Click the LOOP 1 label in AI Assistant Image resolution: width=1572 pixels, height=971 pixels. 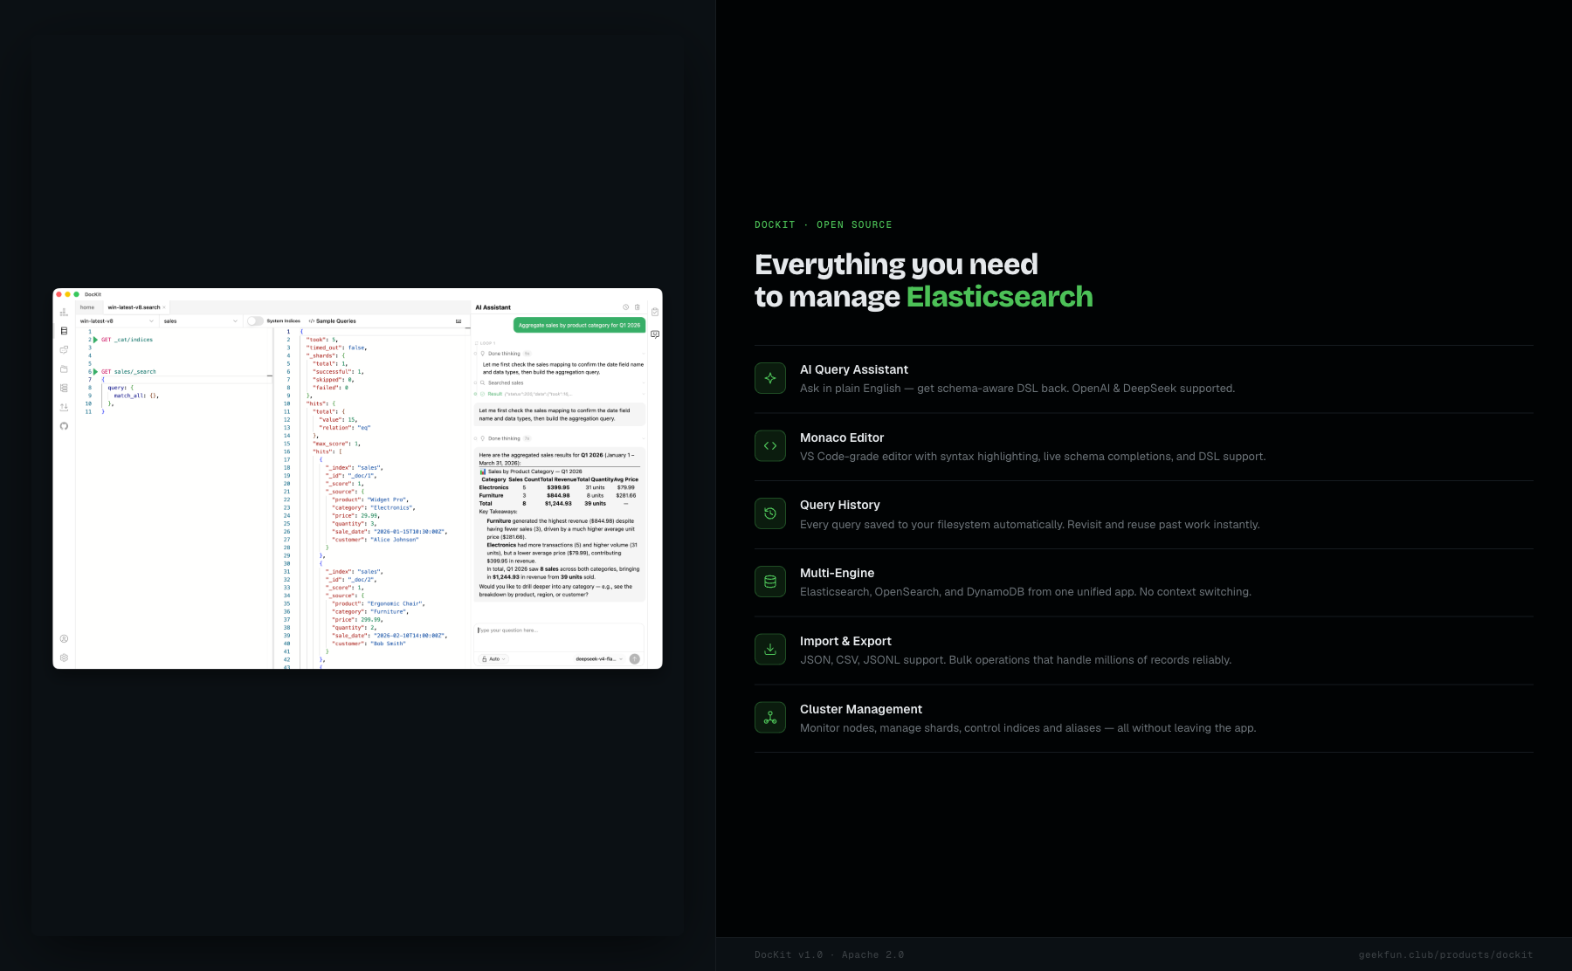pos(486,343)
